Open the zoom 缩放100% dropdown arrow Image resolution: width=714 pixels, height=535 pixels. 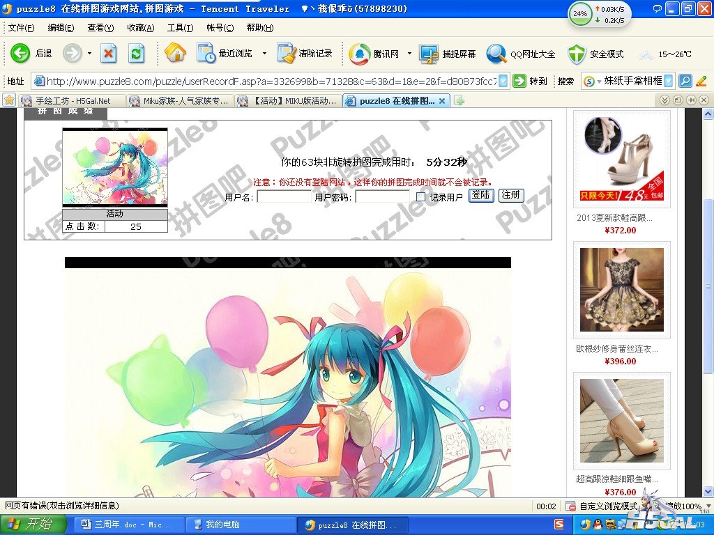coord(708,506)
